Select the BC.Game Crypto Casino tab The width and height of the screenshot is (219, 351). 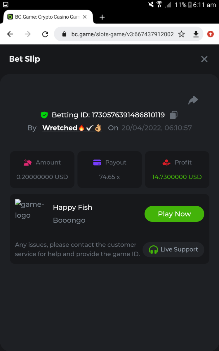pos(44,17)
